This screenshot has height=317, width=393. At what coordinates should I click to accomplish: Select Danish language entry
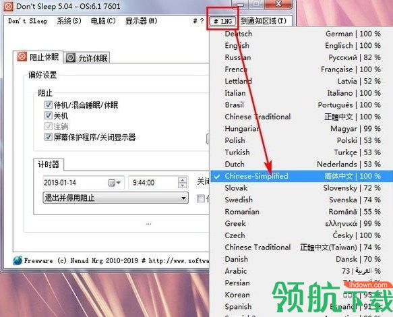pyautogui.click(x=301, y=259)
